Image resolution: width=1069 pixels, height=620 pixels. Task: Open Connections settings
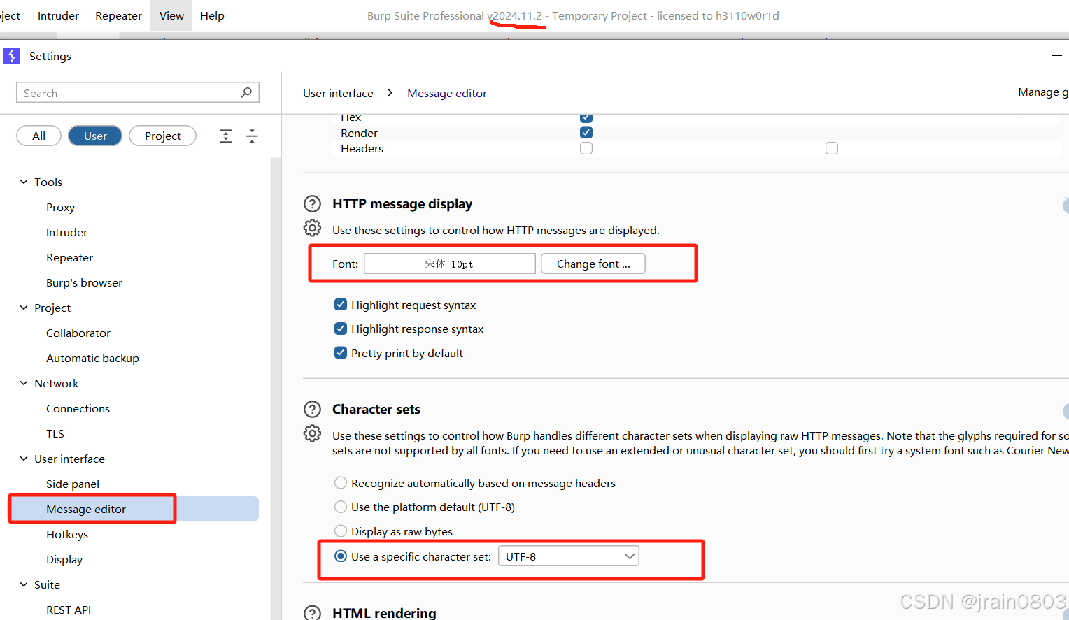[78, 408]
